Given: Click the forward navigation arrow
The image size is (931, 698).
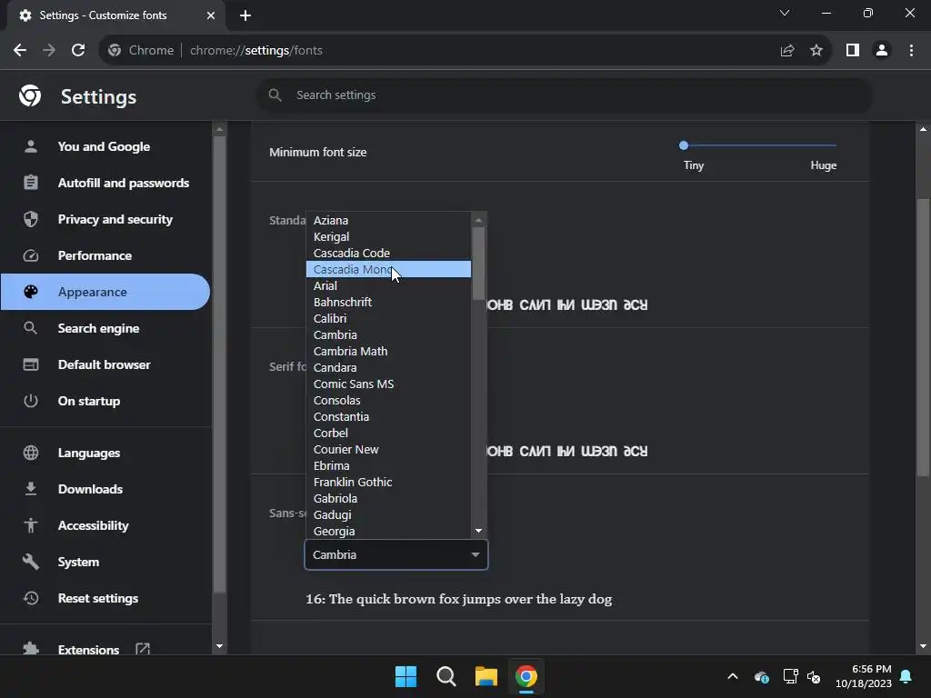Looking at the screenshot, I should point(49,51).
